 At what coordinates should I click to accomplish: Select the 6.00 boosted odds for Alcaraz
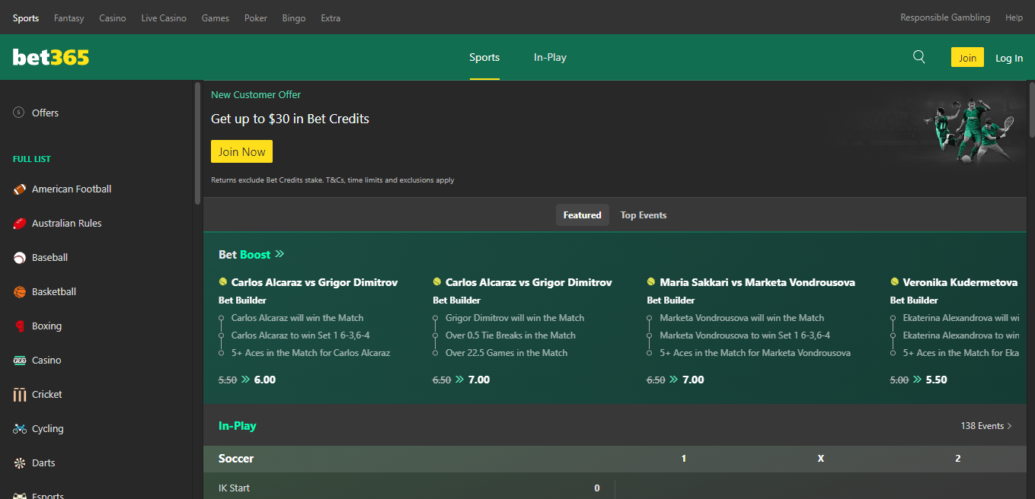coord(264,380)
